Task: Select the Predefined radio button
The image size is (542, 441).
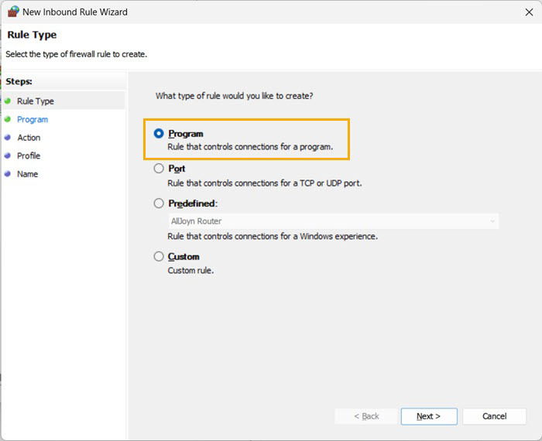Action: pyautogui.click(x=159, y=203)
